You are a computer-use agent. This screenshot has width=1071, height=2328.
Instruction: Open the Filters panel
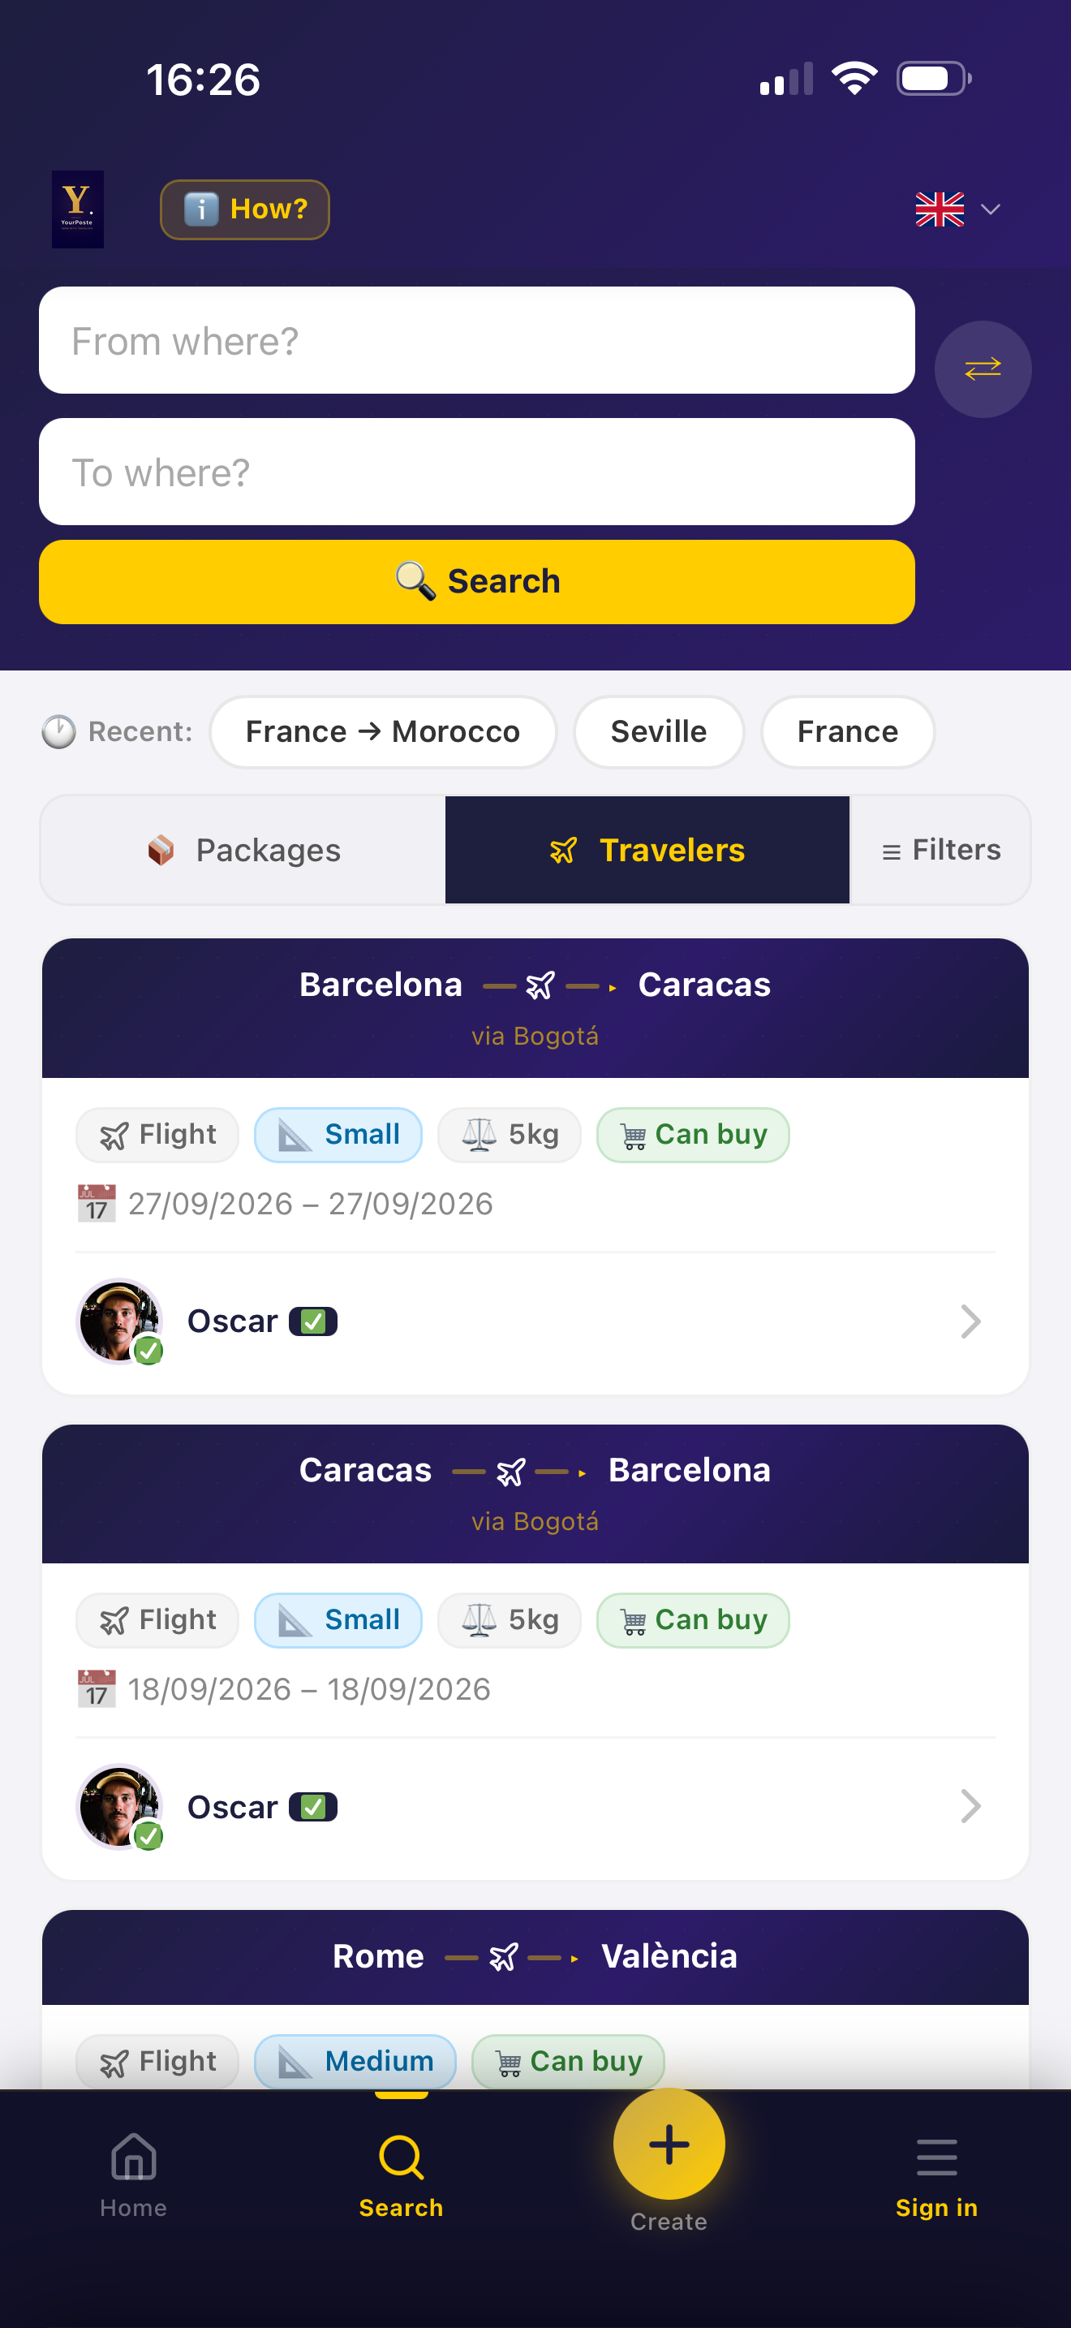(x=940, y=850)
